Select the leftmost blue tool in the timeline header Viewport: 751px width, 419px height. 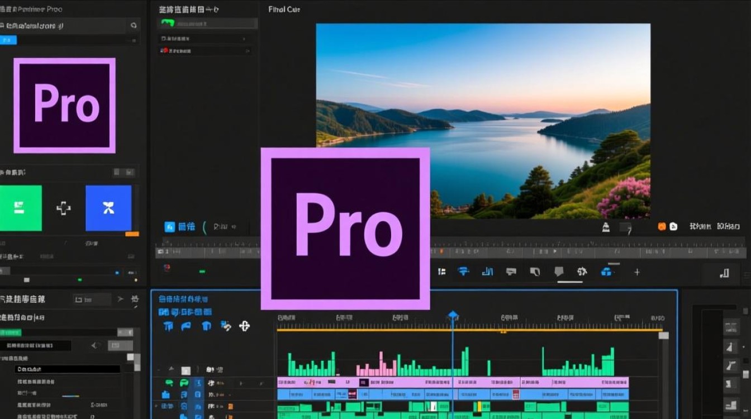(168, 326)
